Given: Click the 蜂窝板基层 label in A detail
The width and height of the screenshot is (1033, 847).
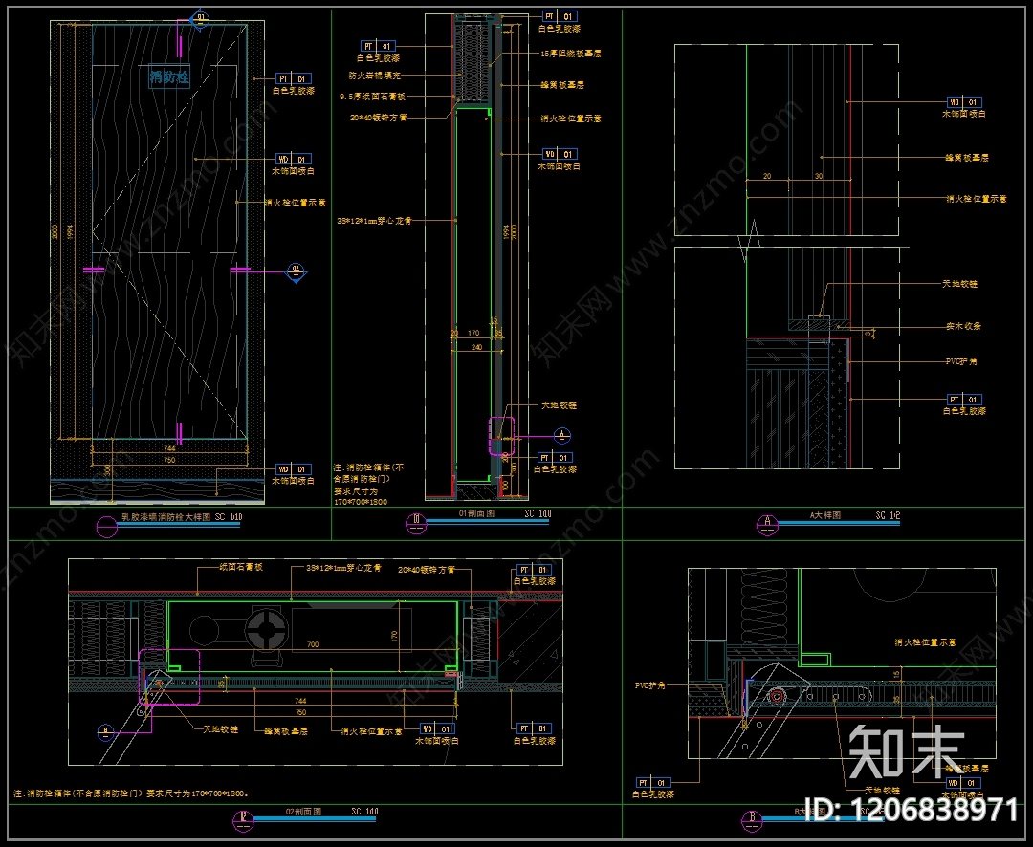Looking at the screenshot, I should 967,158.
